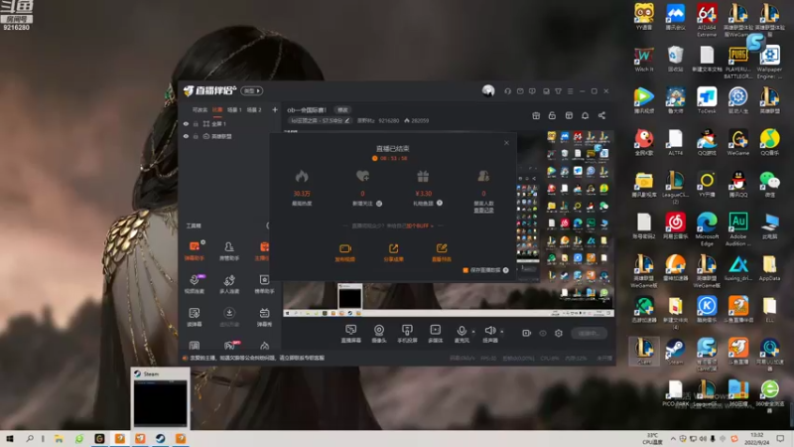Open the 模式 mode dropdown beside the logo
This screenshot has height=447, width=794.
252,90
